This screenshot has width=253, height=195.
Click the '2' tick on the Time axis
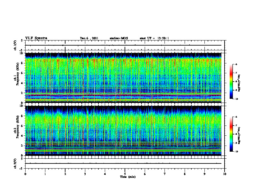(x=65, y=174)
